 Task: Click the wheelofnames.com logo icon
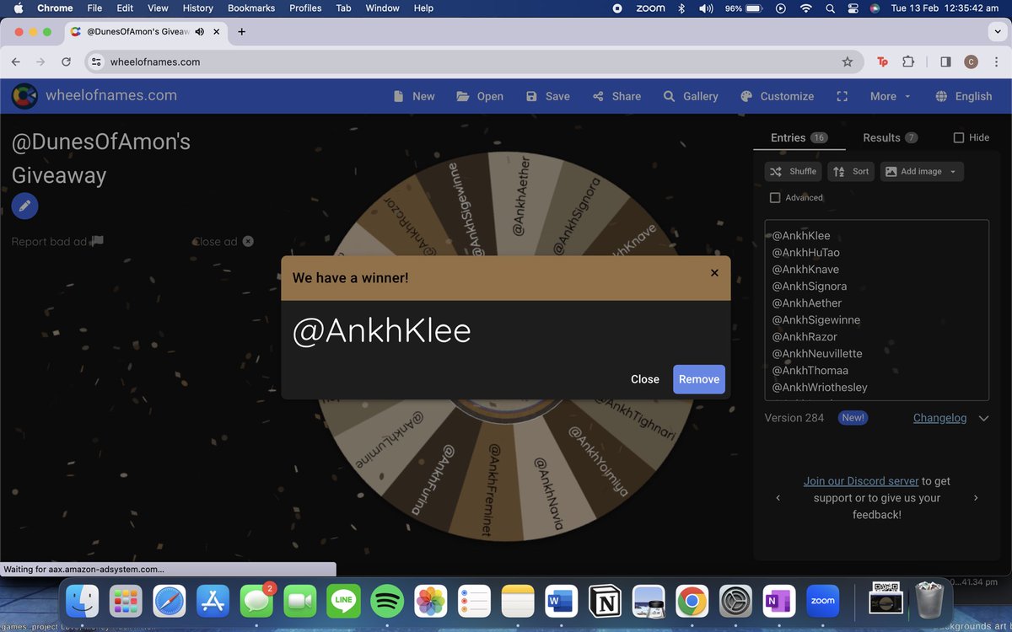(x=24, y=96)
